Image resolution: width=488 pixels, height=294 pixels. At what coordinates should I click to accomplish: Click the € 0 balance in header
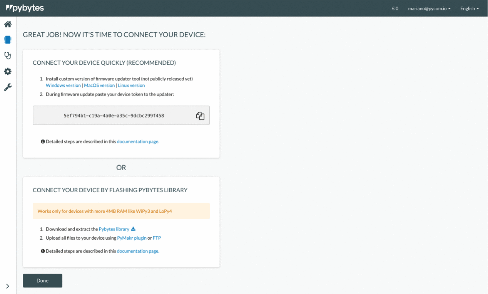pyautogui.click(x=395, y=8)
